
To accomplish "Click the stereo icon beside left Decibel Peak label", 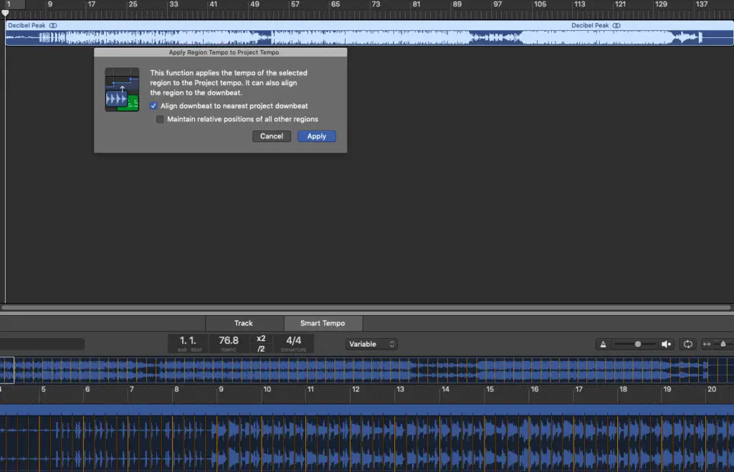I will tap(53, 26).
